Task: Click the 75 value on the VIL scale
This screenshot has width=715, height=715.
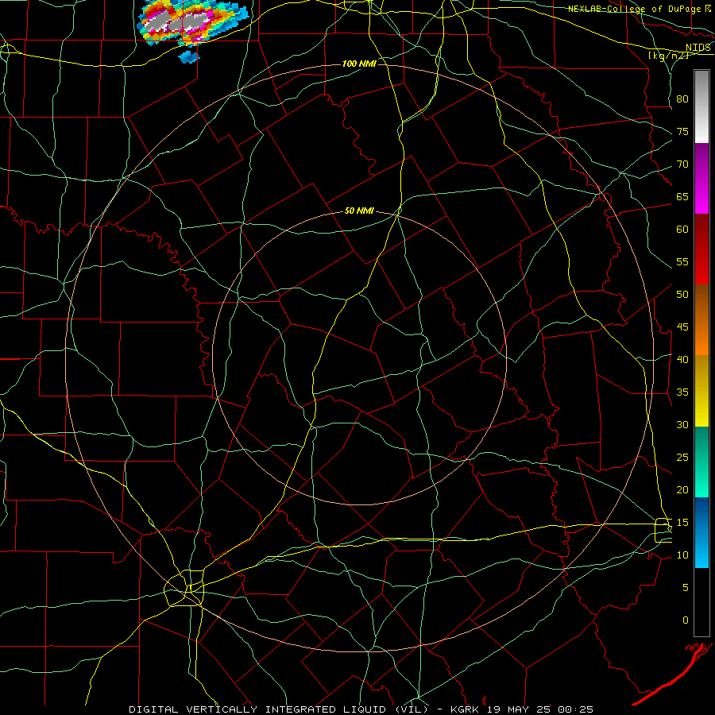Action: [682, 131]
